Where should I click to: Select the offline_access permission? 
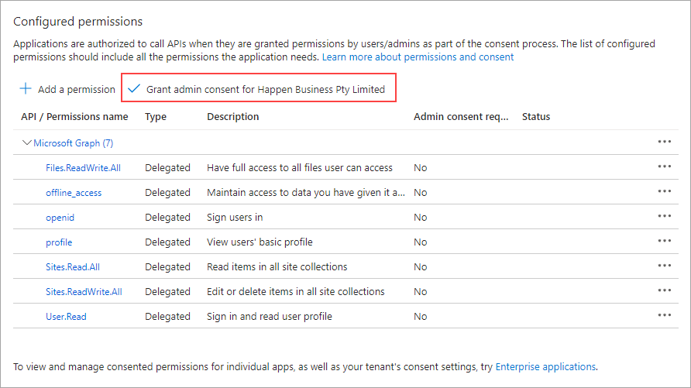tap(74, 192)
